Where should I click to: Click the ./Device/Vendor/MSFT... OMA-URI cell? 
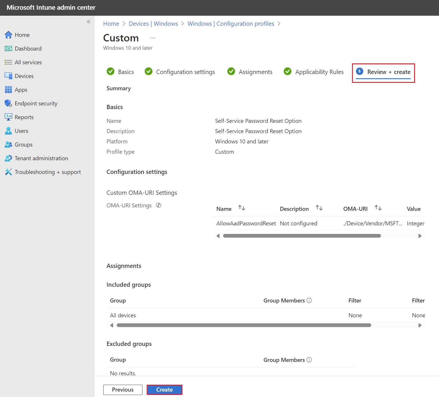coord(373,223)
